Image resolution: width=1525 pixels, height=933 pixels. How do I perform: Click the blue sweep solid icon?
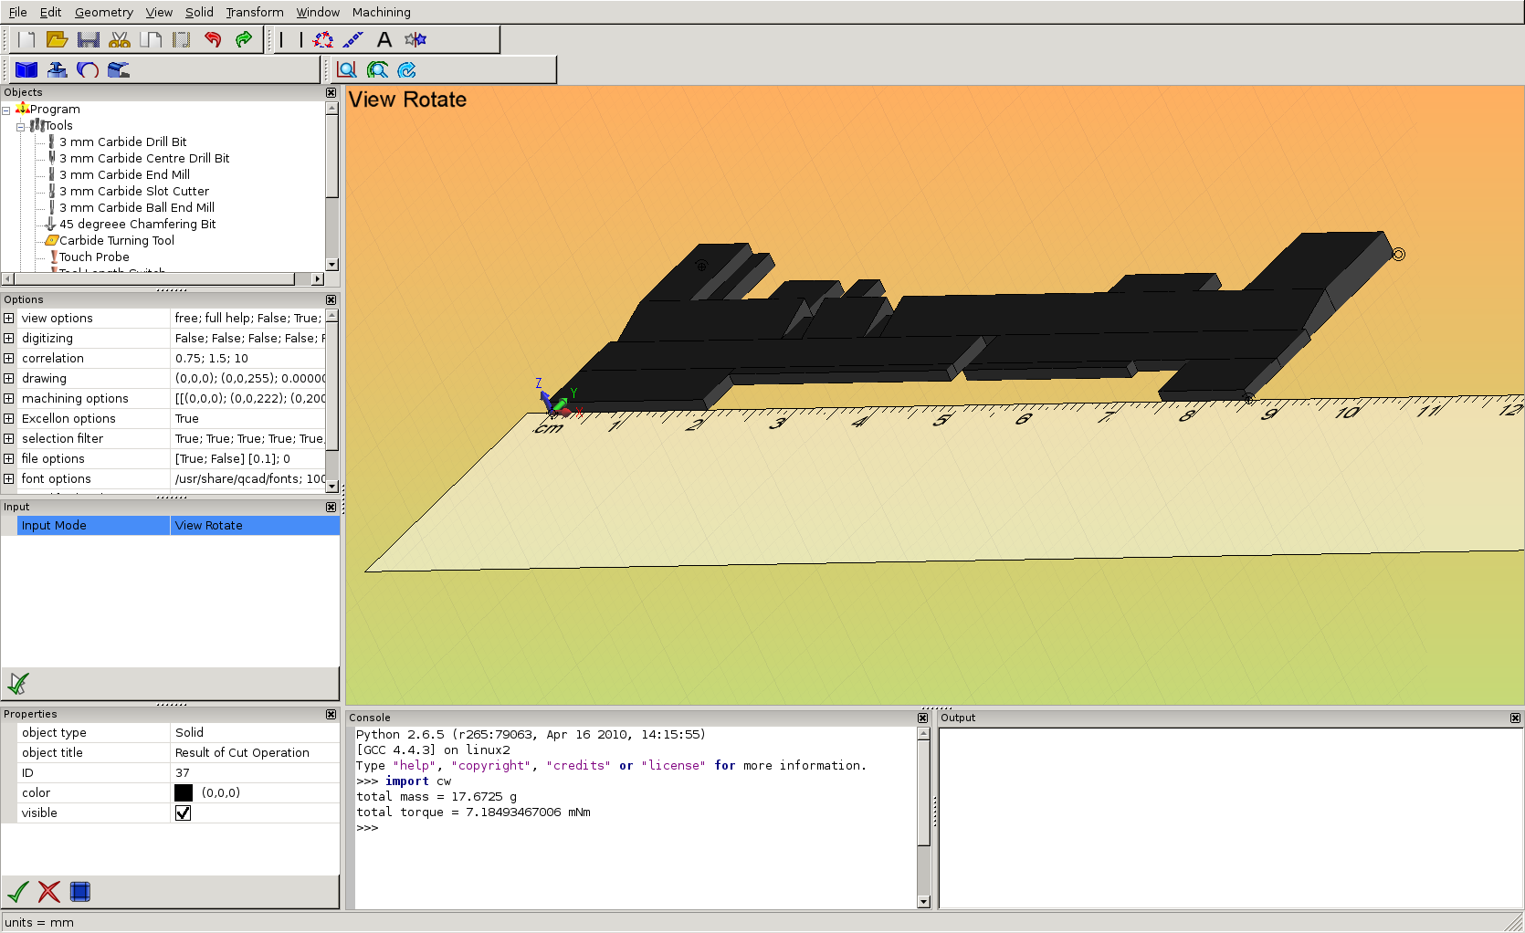click(x=119, y=69)
